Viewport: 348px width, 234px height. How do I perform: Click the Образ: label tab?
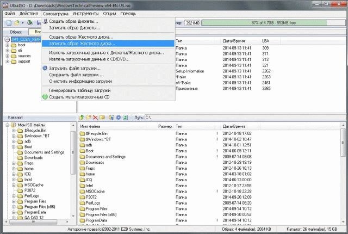click(16, 32)
